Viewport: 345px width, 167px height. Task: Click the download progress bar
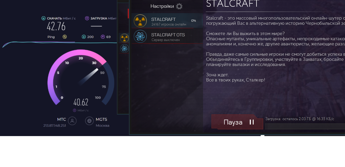coord(305,126)
